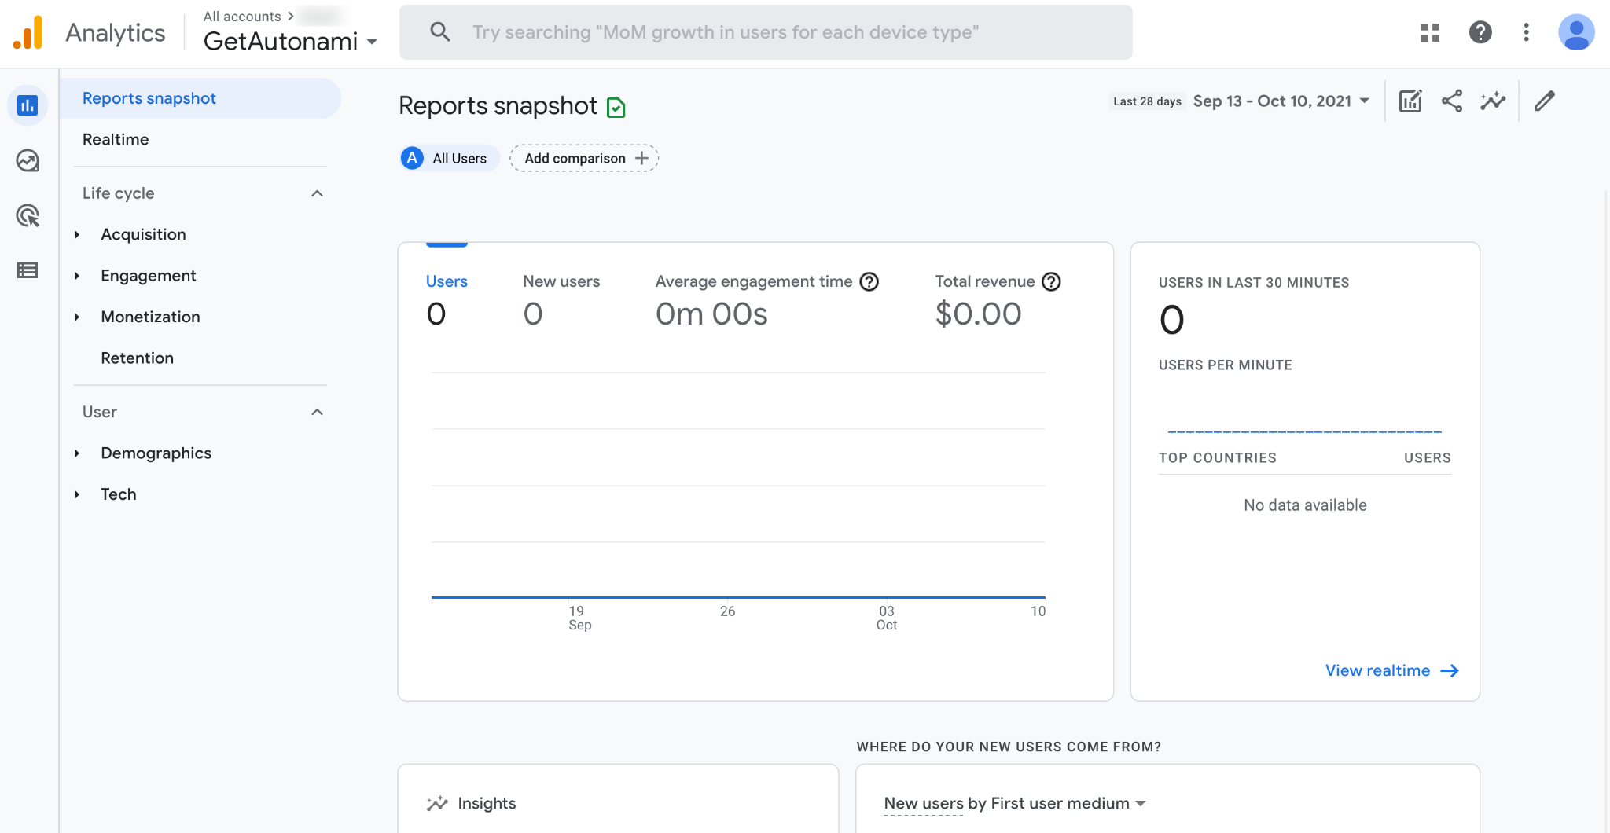Click the Reports icon in the left rail
The image size is (1610, 833).
[x=28, y=105]
